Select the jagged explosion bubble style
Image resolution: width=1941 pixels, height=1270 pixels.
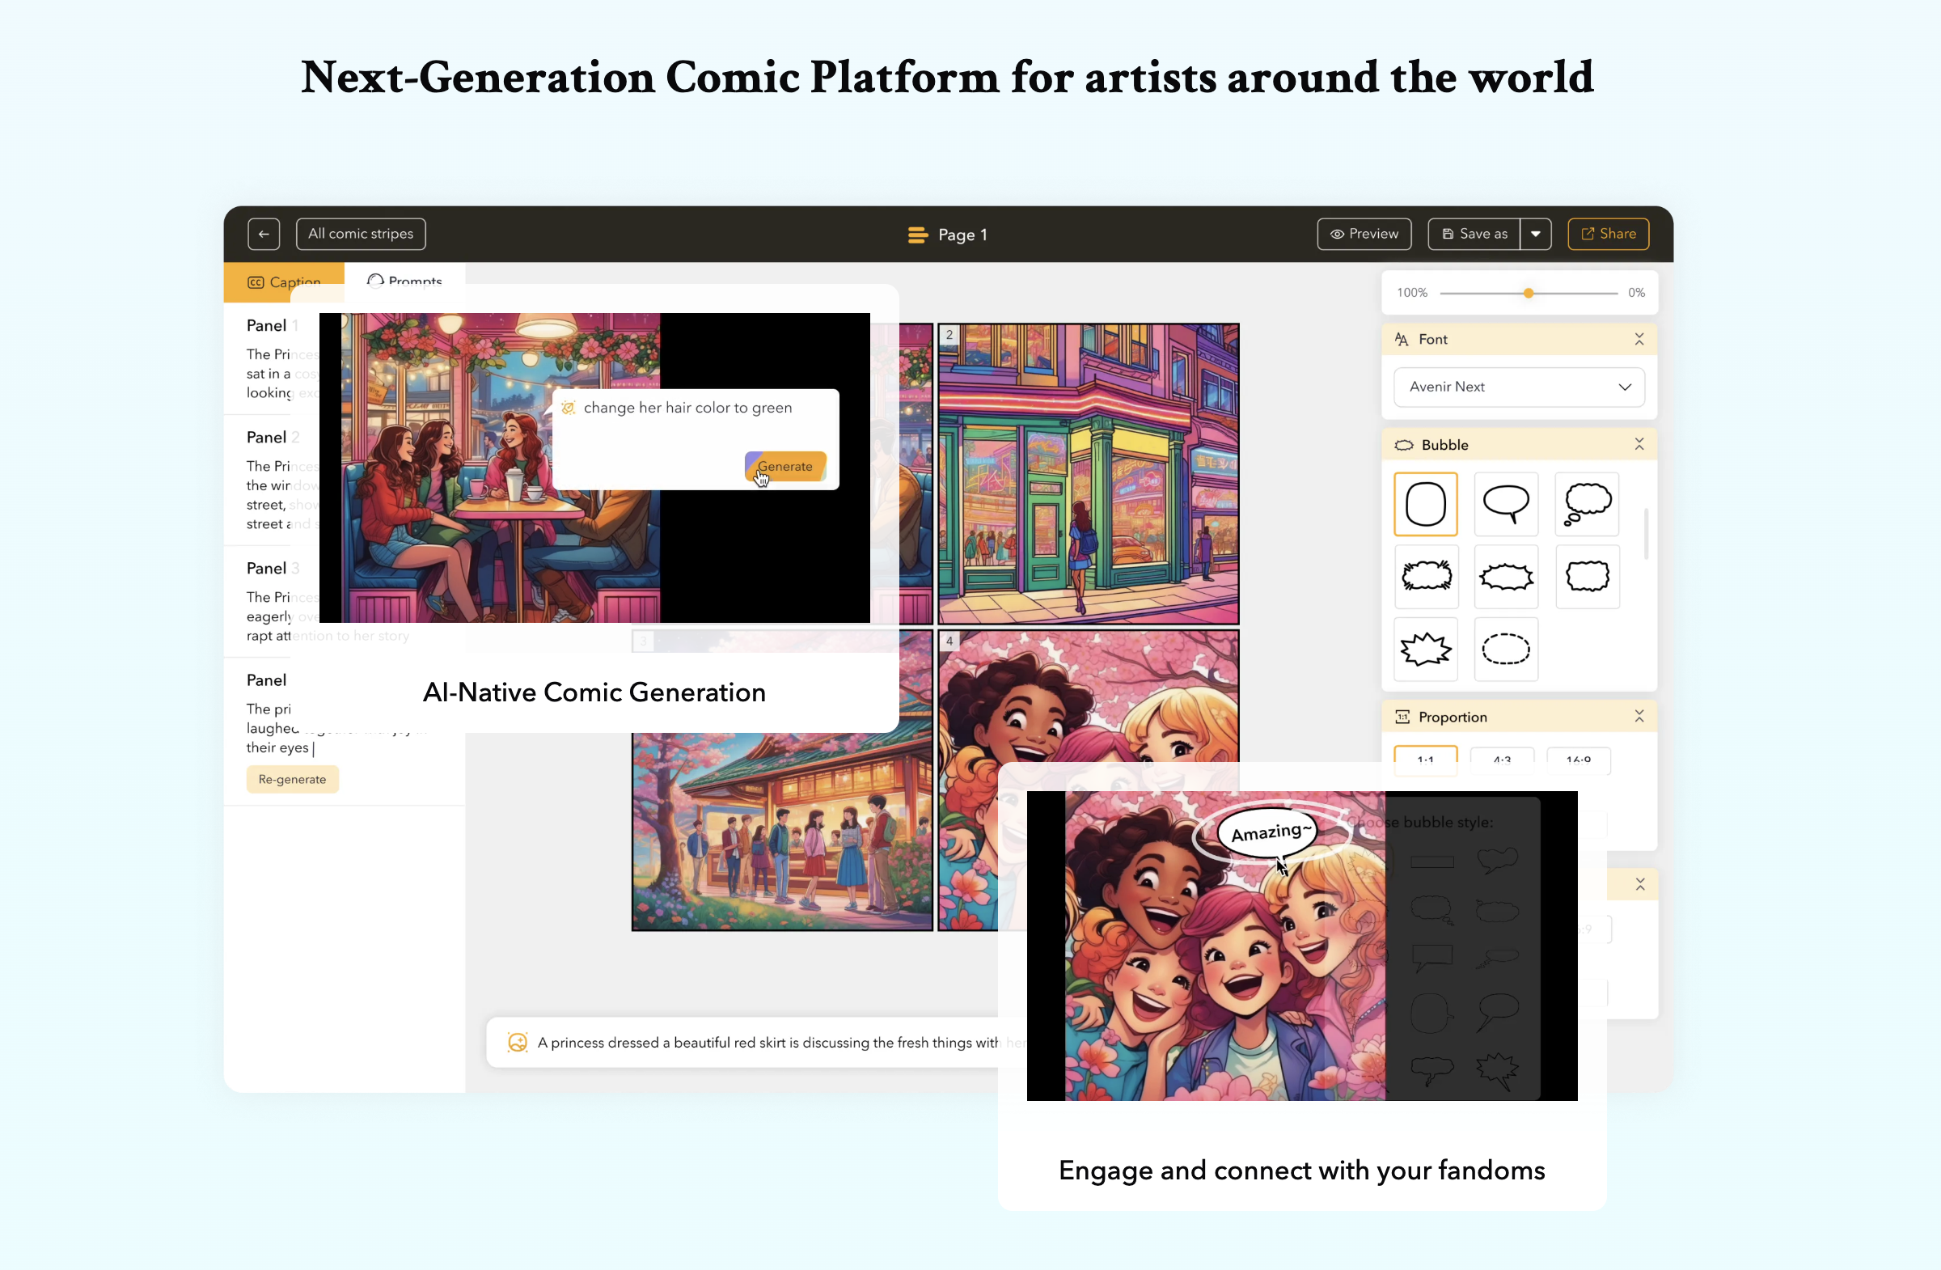1425,648
